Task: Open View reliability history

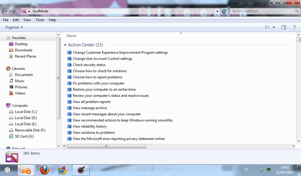Action: click(90, 126)
